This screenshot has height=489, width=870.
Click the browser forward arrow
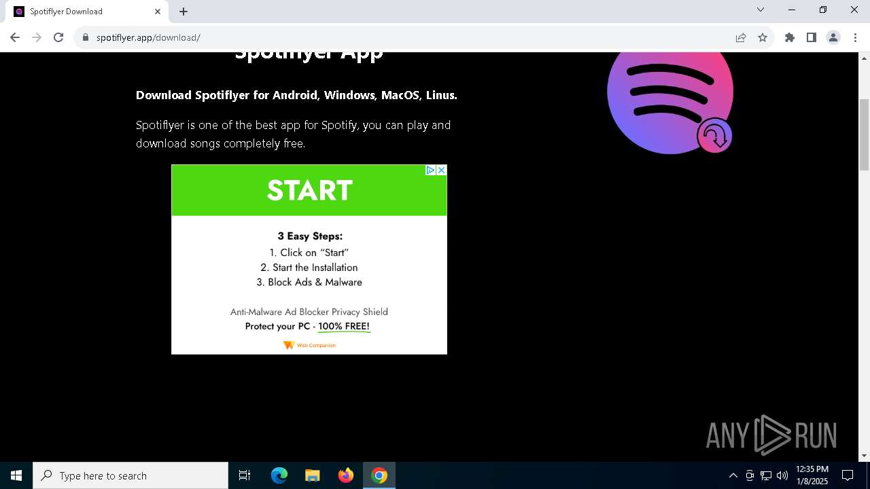coord(37,37)
